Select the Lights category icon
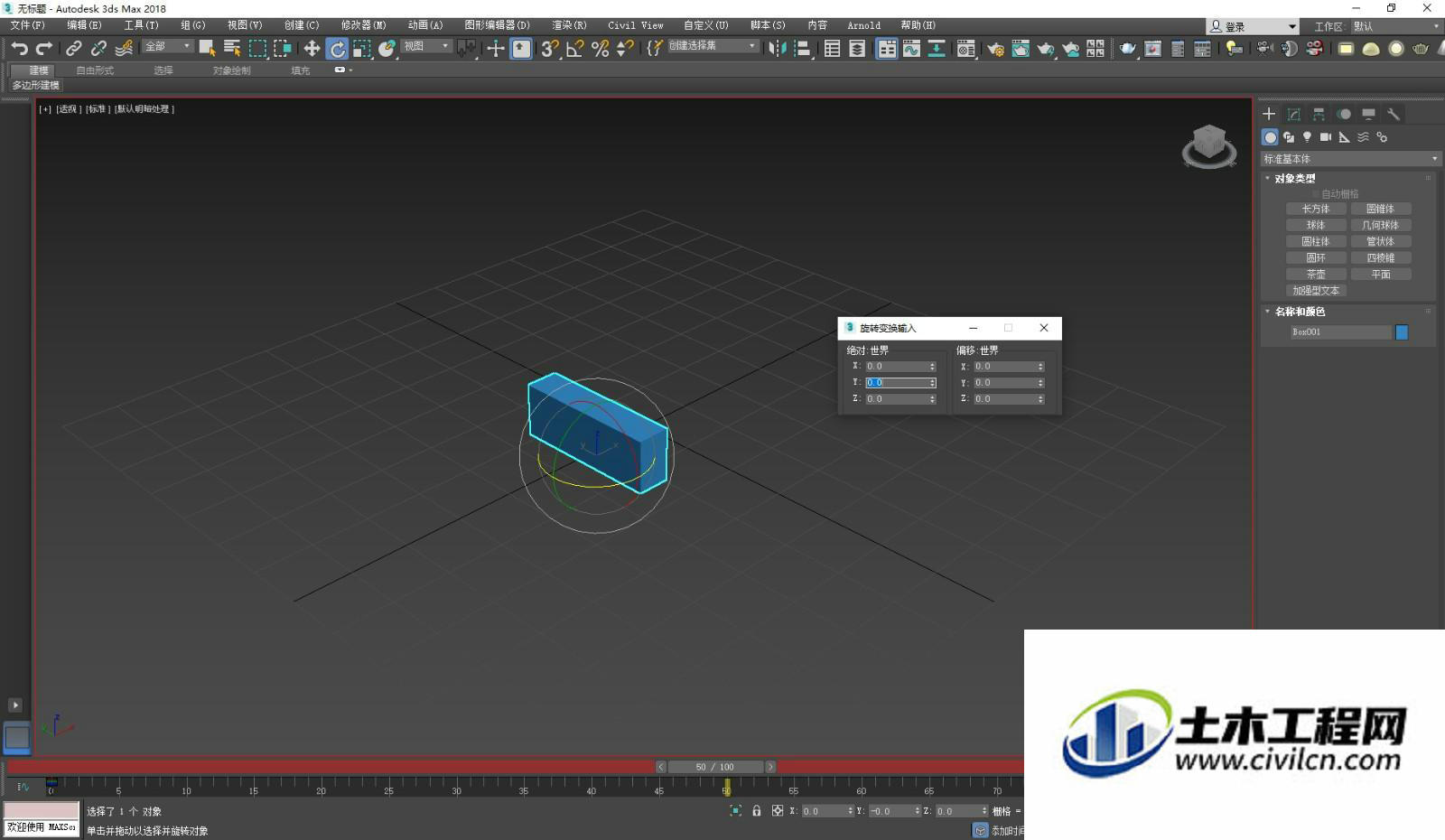Viewport: 1445px width, 840px height. [1307, 137]
